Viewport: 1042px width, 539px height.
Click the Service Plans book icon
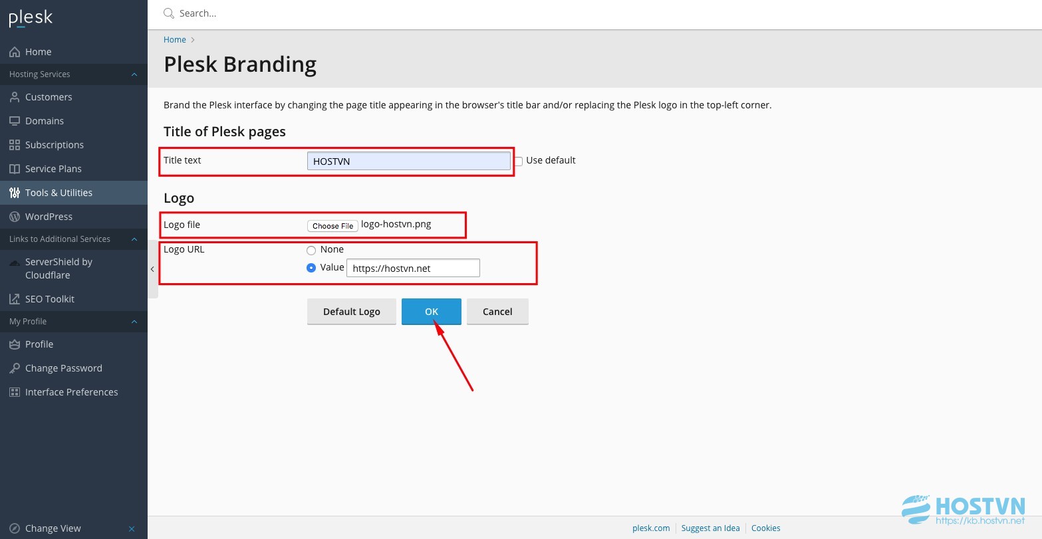coord(15,169)
